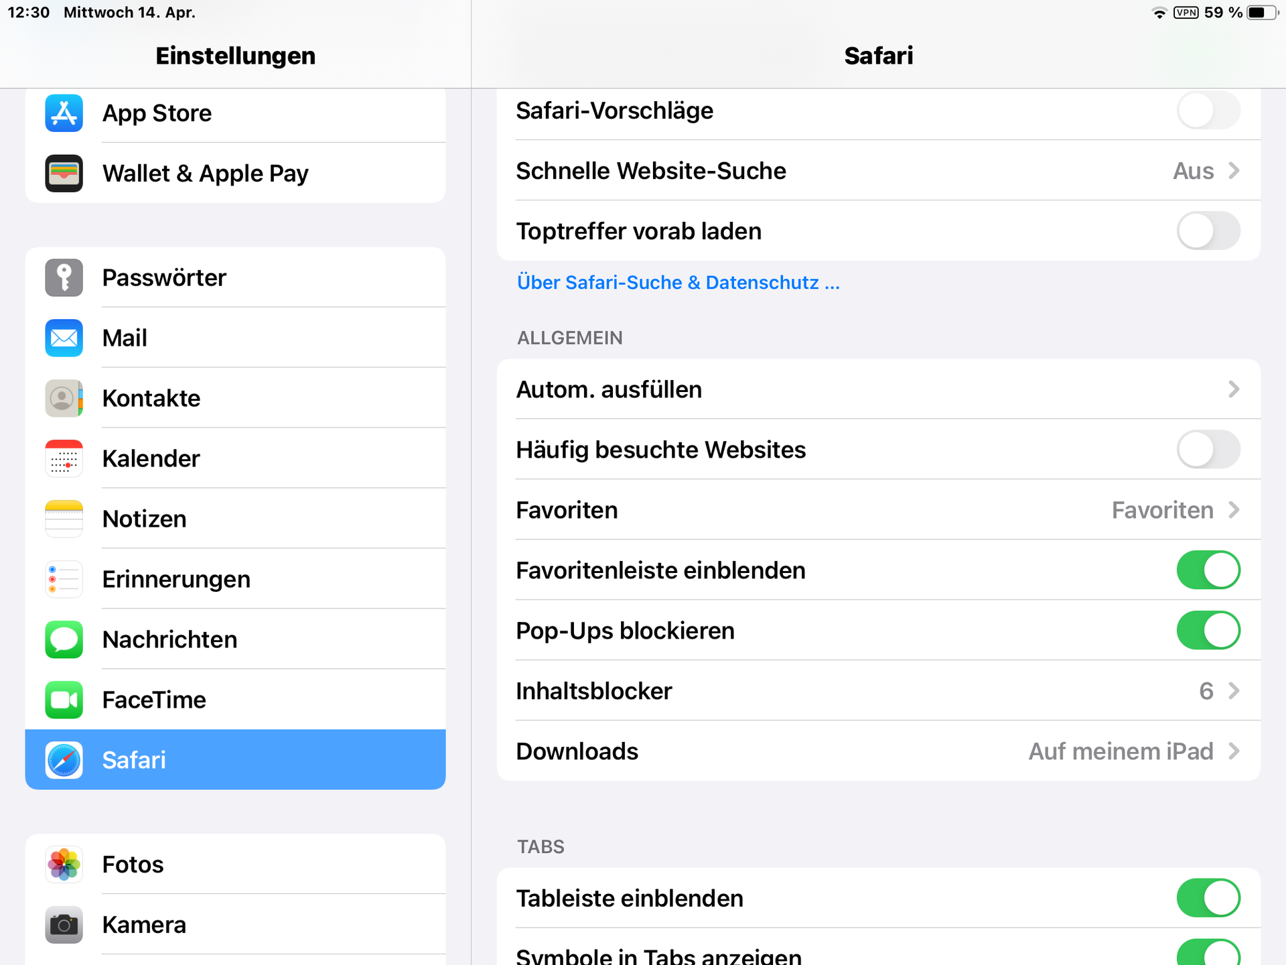Tap the FaceTime camera icon
Viewport: 1286px width, 965px height.
[x=64, y=700]
